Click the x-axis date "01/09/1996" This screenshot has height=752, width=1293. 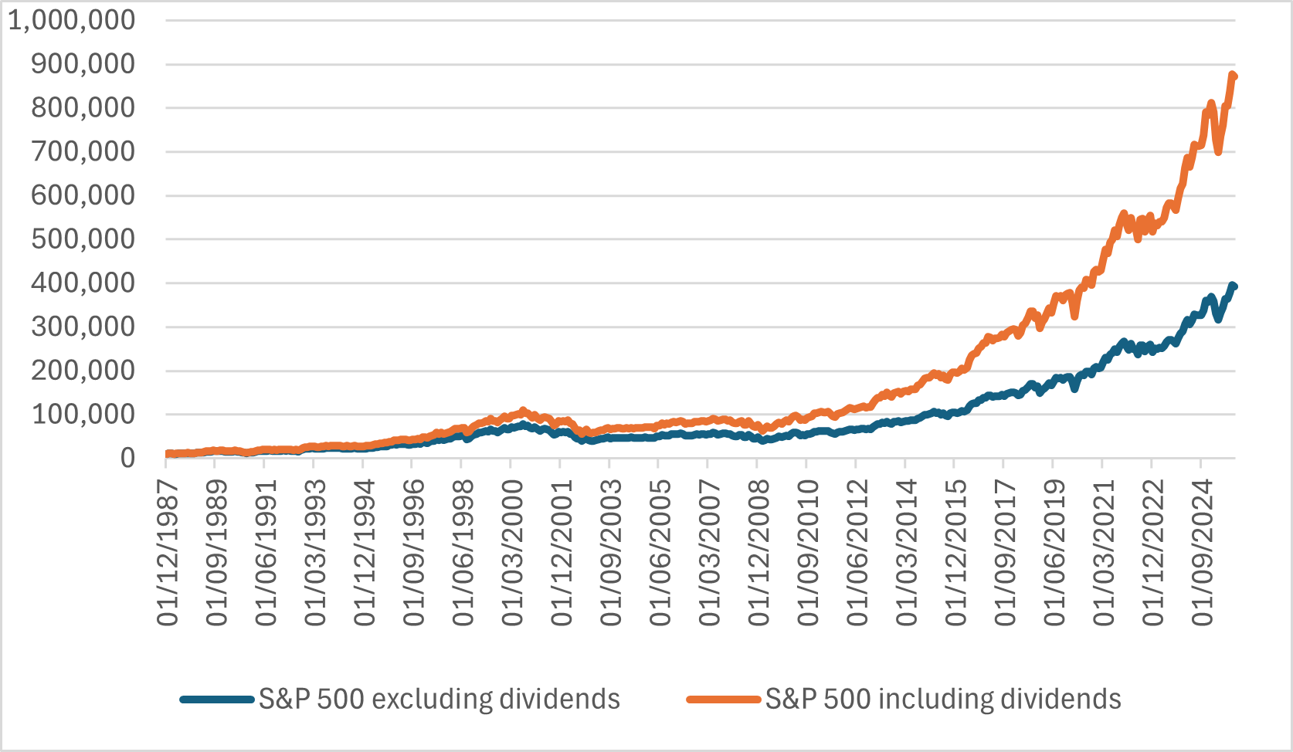coord(413,553)
